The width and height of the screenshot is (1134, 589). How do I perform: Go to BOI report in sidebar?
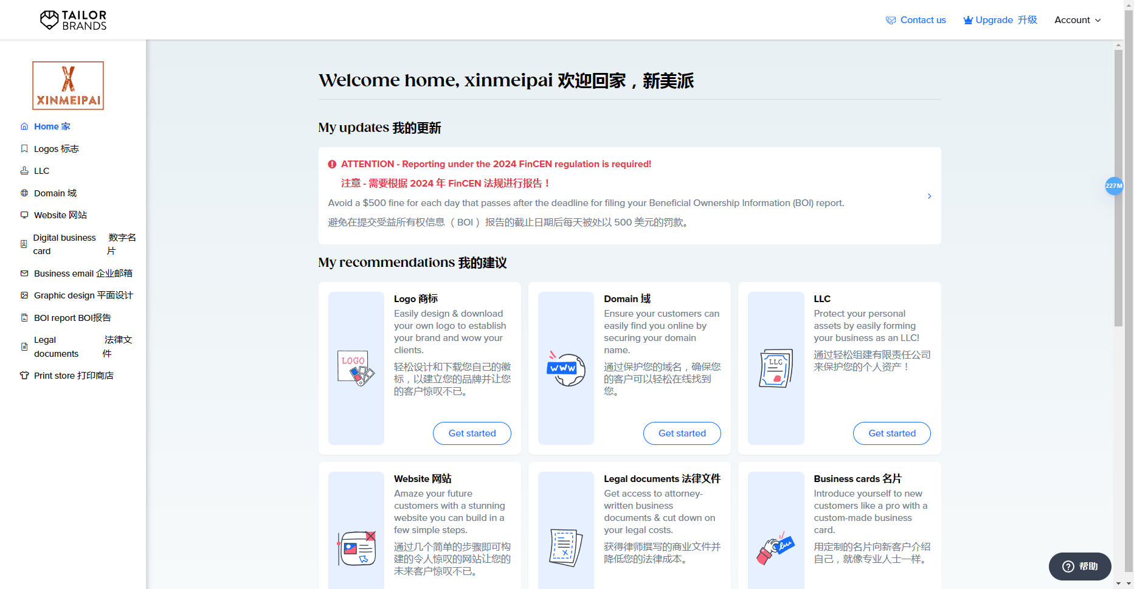(72, 318)
